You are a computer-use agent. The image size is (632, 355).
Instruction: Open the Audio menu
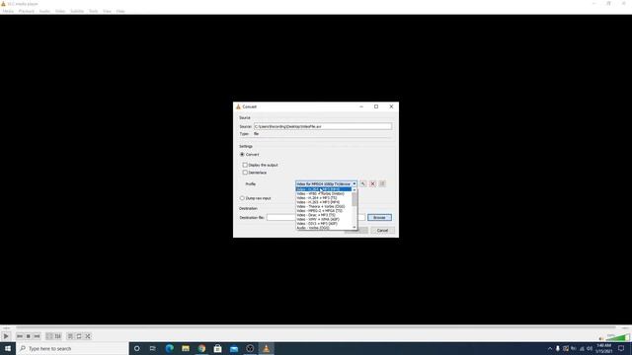44,11
